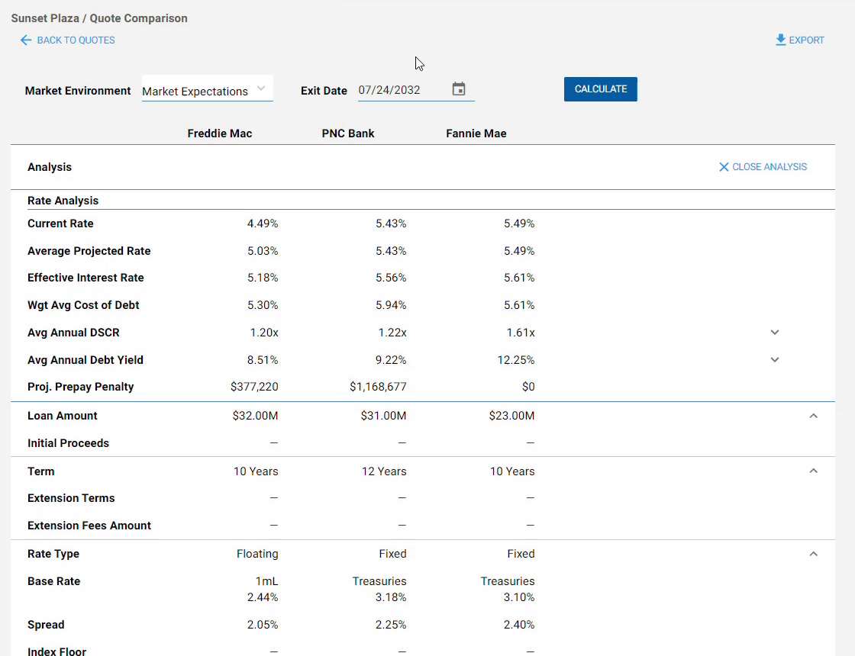The height and width of the screenshot is (656, 855).
Task: Click the export download icon
Action: coord(780,40)
